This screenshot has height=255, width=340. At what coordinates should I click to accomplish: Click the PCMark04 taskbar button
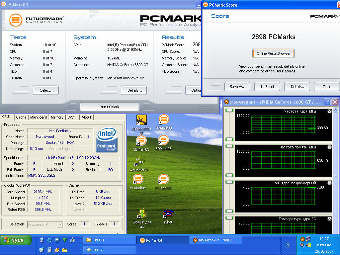point(163,240)
